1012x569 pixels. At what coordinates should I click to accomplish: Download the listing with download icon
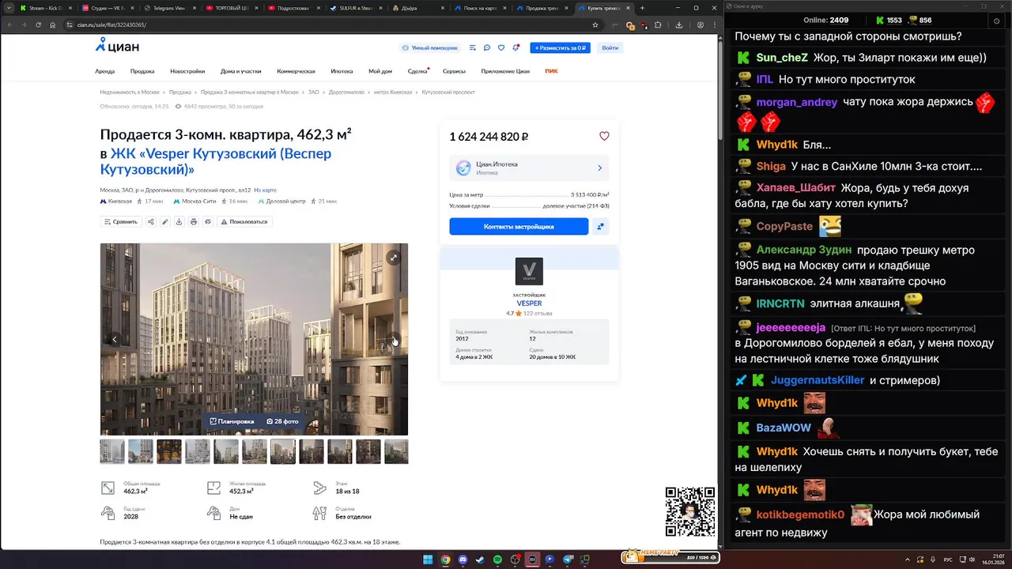pyautogui.click(x=179, y=221)
